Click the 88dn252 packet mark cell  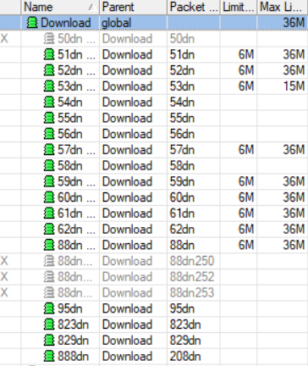pyautogui.click(x=192, y=277)
